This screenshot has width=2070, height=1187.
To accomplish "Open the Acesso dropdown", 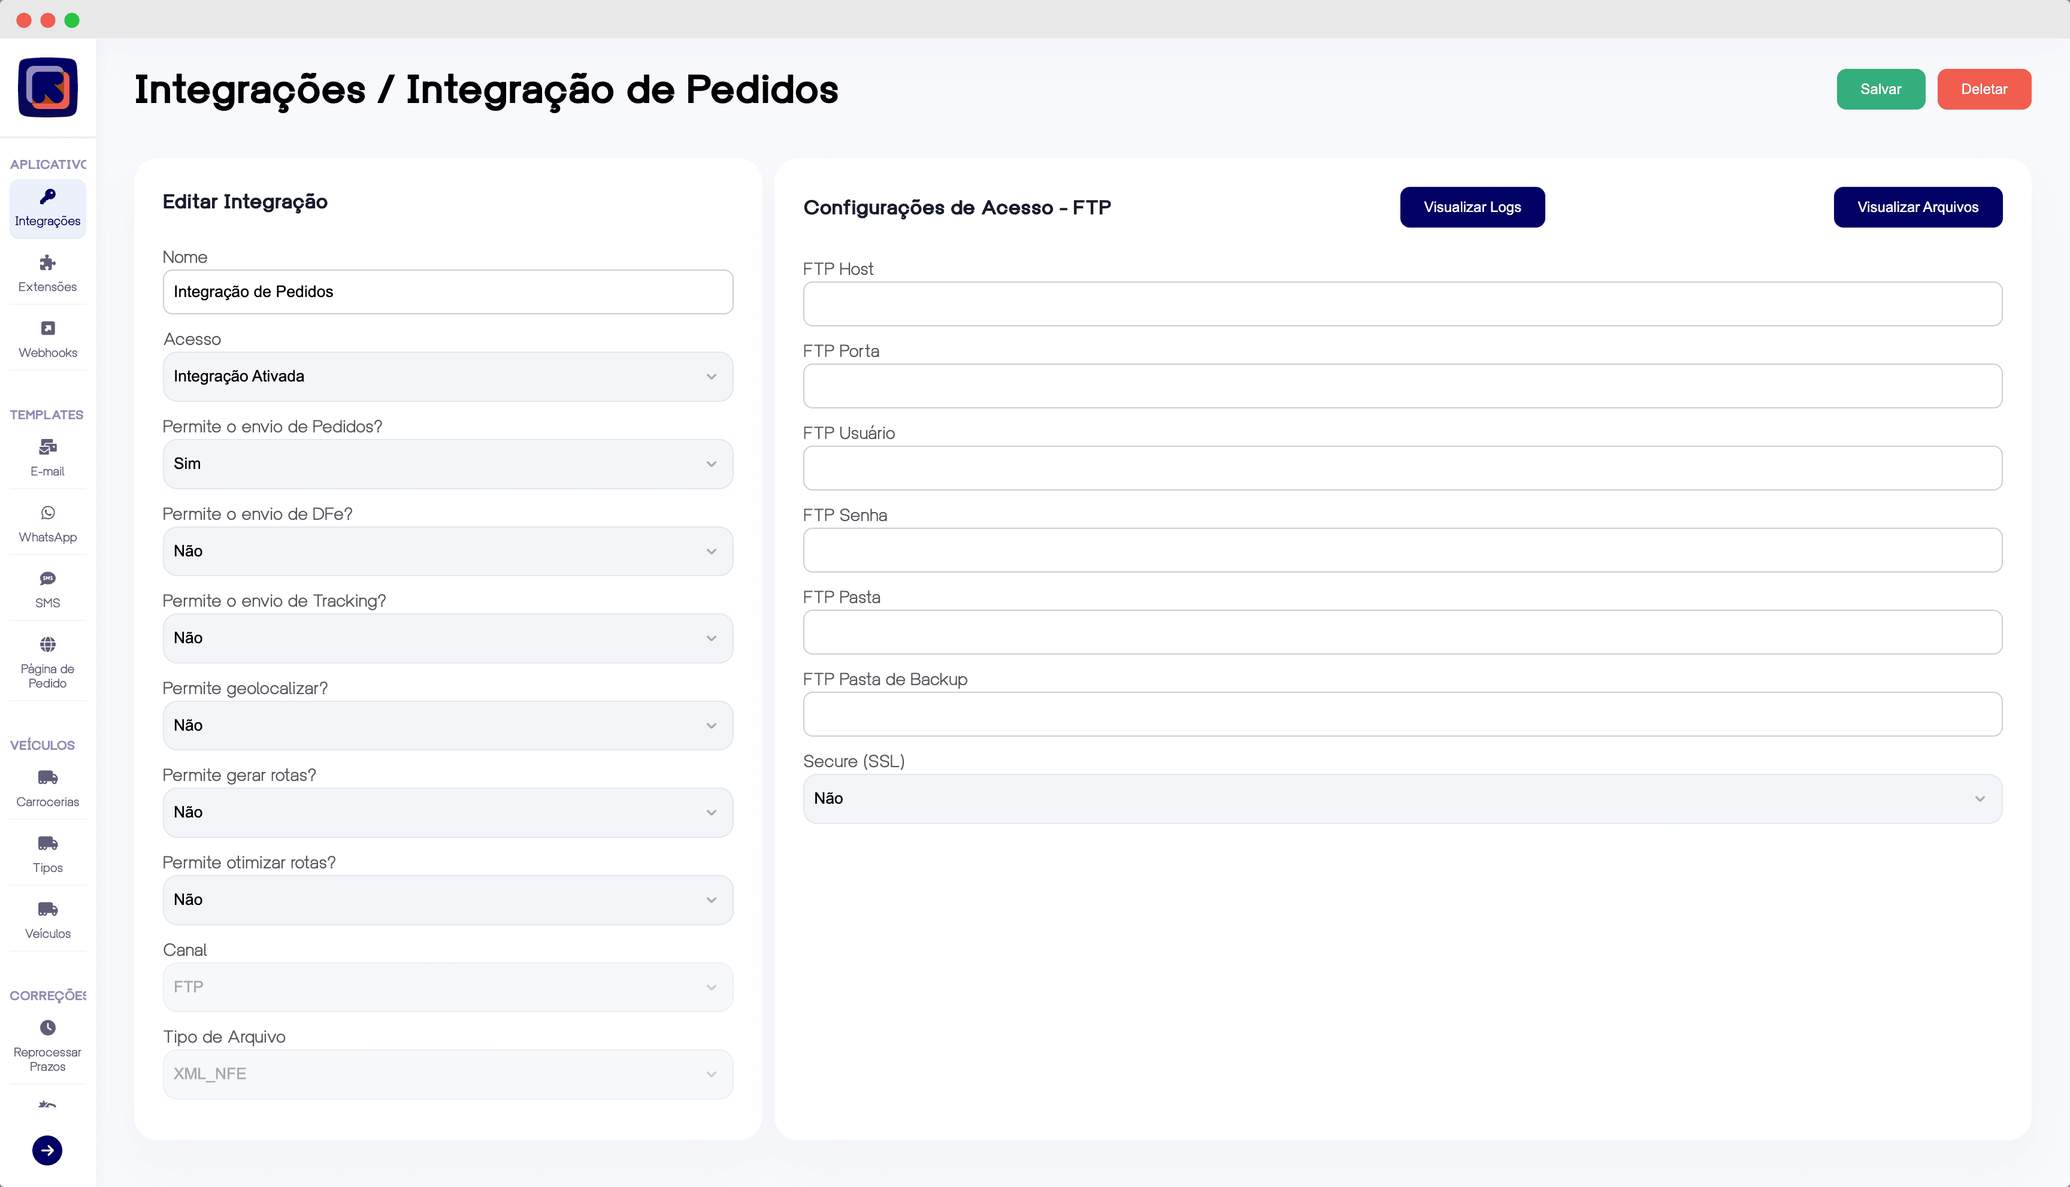I will [447, 377].
